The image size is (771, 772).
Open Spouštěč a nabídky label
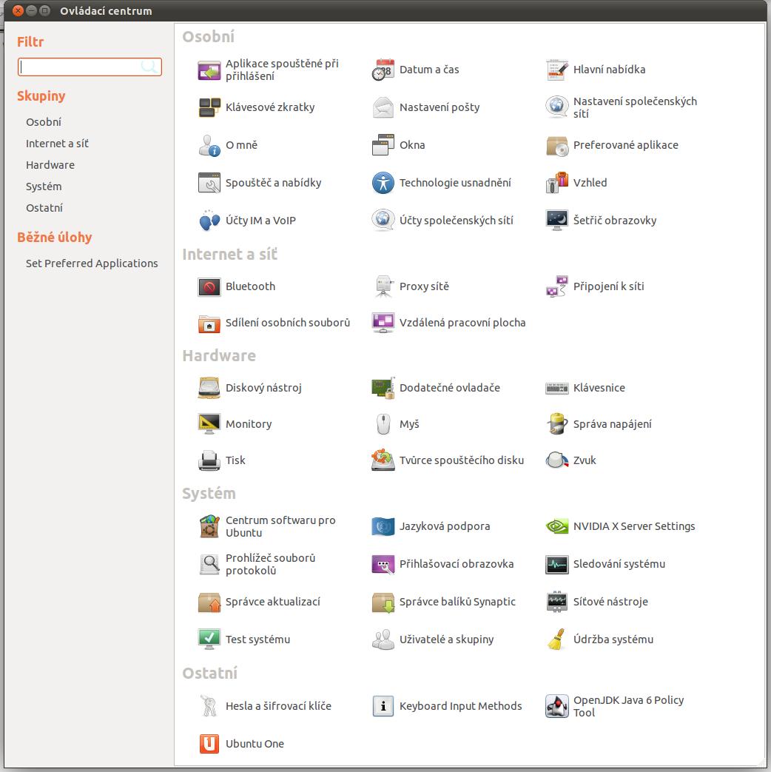273,183
